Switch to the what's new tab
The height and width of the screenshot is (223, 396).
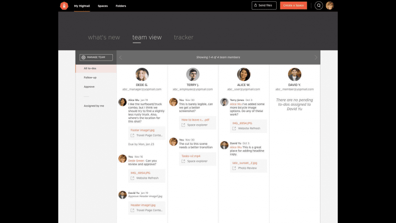104,37
